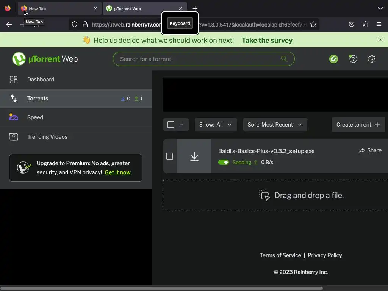Expand the select-all checkbox dropdown arrow
The image size is (388, 291).
(x=181, y=124)
